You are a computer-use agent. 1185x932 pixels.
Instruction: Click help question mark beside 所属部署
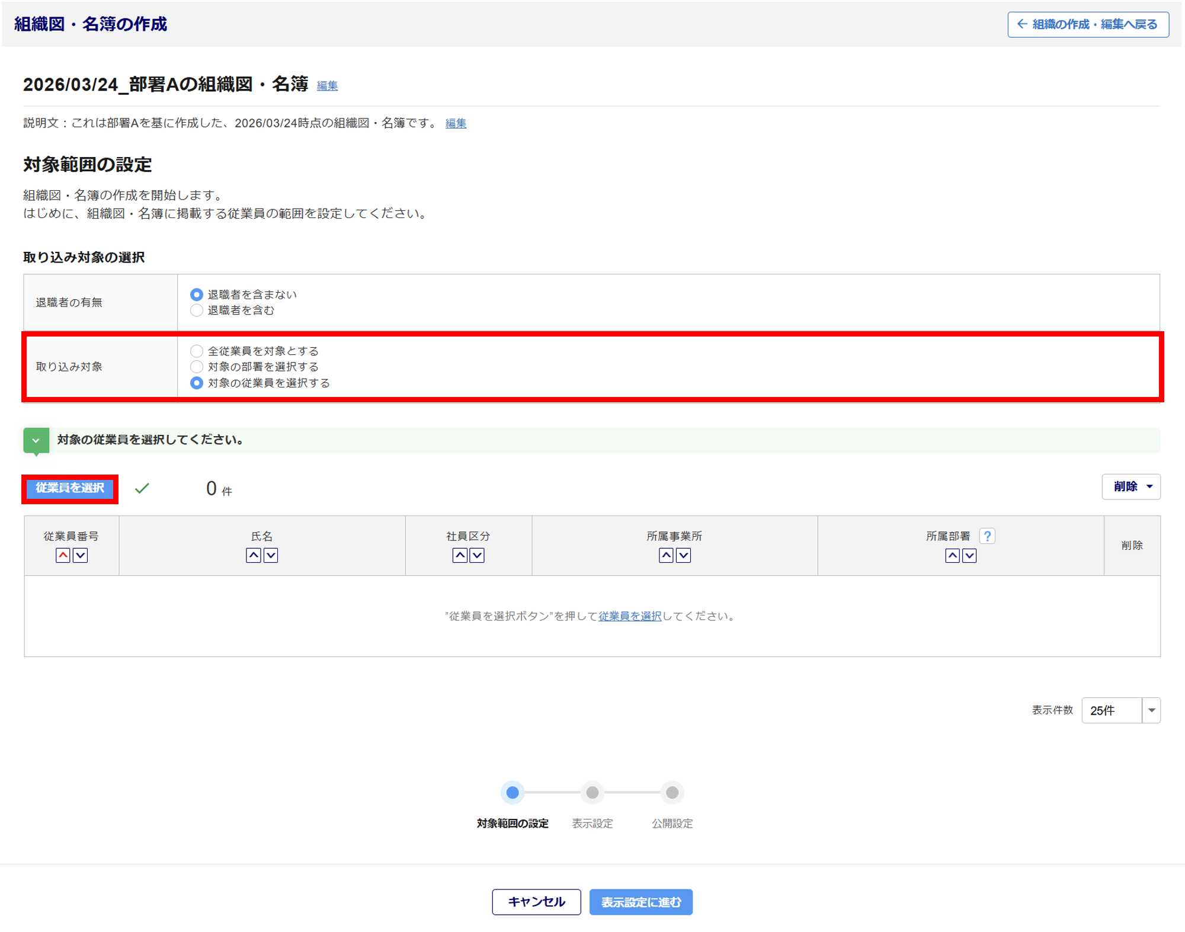coord(987,536)
